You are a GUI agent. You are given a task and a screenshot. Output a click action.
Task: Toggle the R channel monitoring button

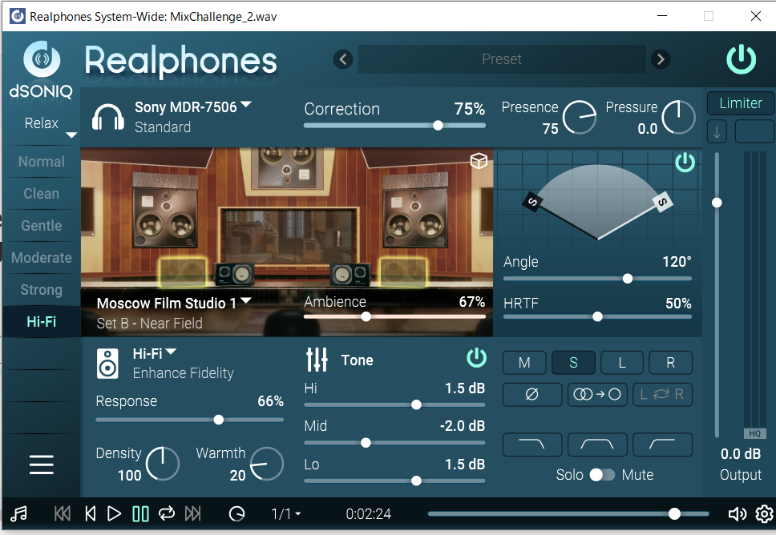(671, 363)
